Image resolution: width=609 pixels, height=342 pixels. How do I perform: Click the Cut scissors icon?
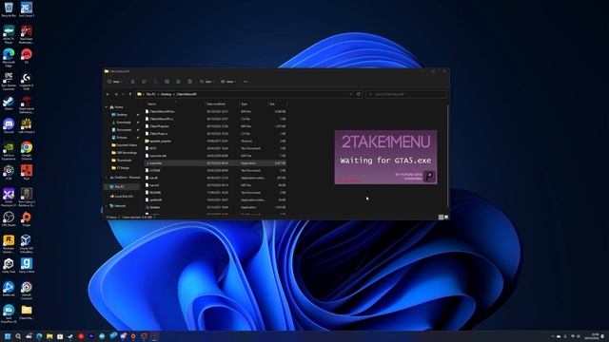pyautogui.click(x=133, y=82)
